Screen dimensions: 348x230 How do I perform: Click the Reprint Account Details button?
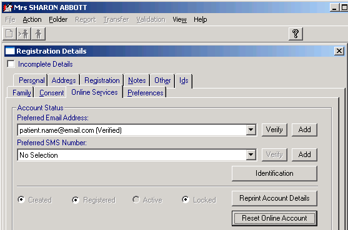click(x=274, y=198)
